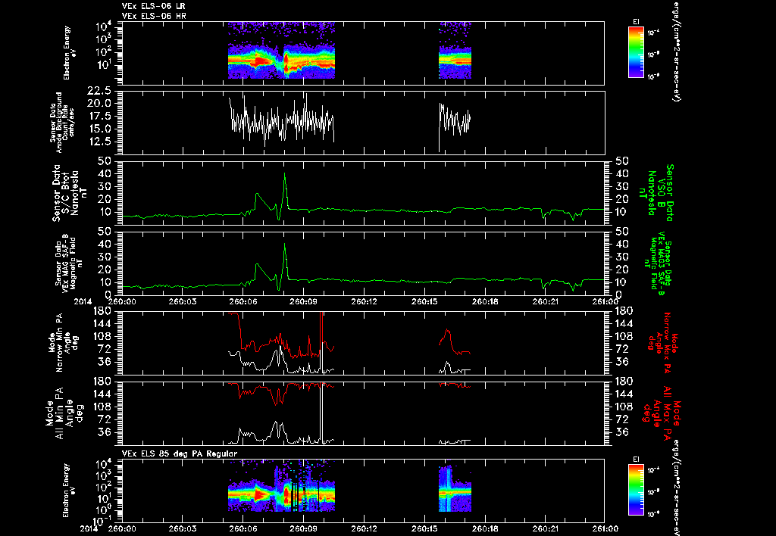776x536 pixels.
Task: Select the "VEx ELS 85 deg PA Regular" title
Action: point(179,453)
